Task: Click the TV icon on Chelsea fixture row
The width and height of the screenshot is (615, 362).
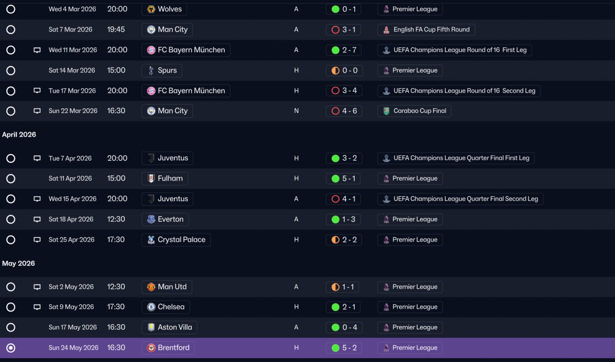Action: tap(37, 307)
